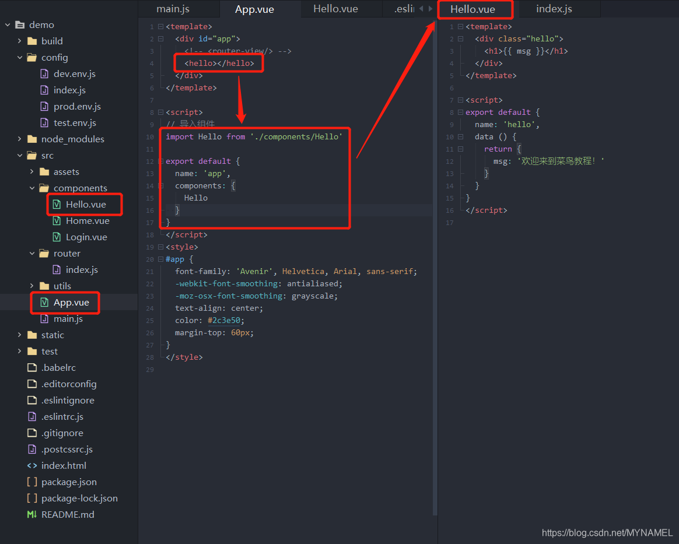Click the Login.vue Vue file icon

[x=57, y=237]
